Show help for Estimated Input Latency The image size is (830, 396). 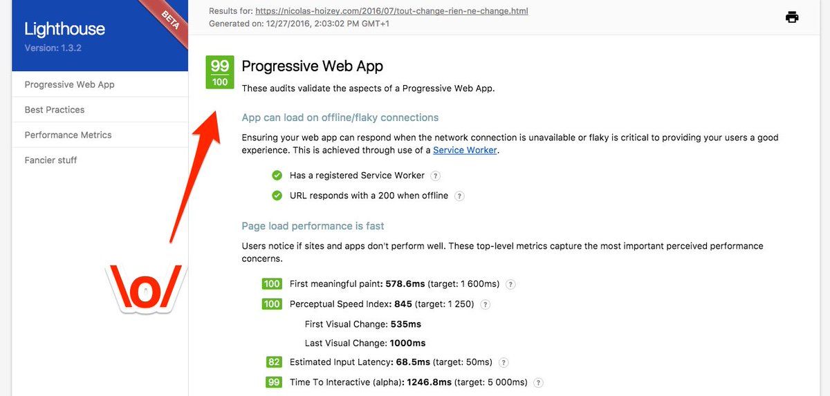pyautogui.click(x=504, y=362)
